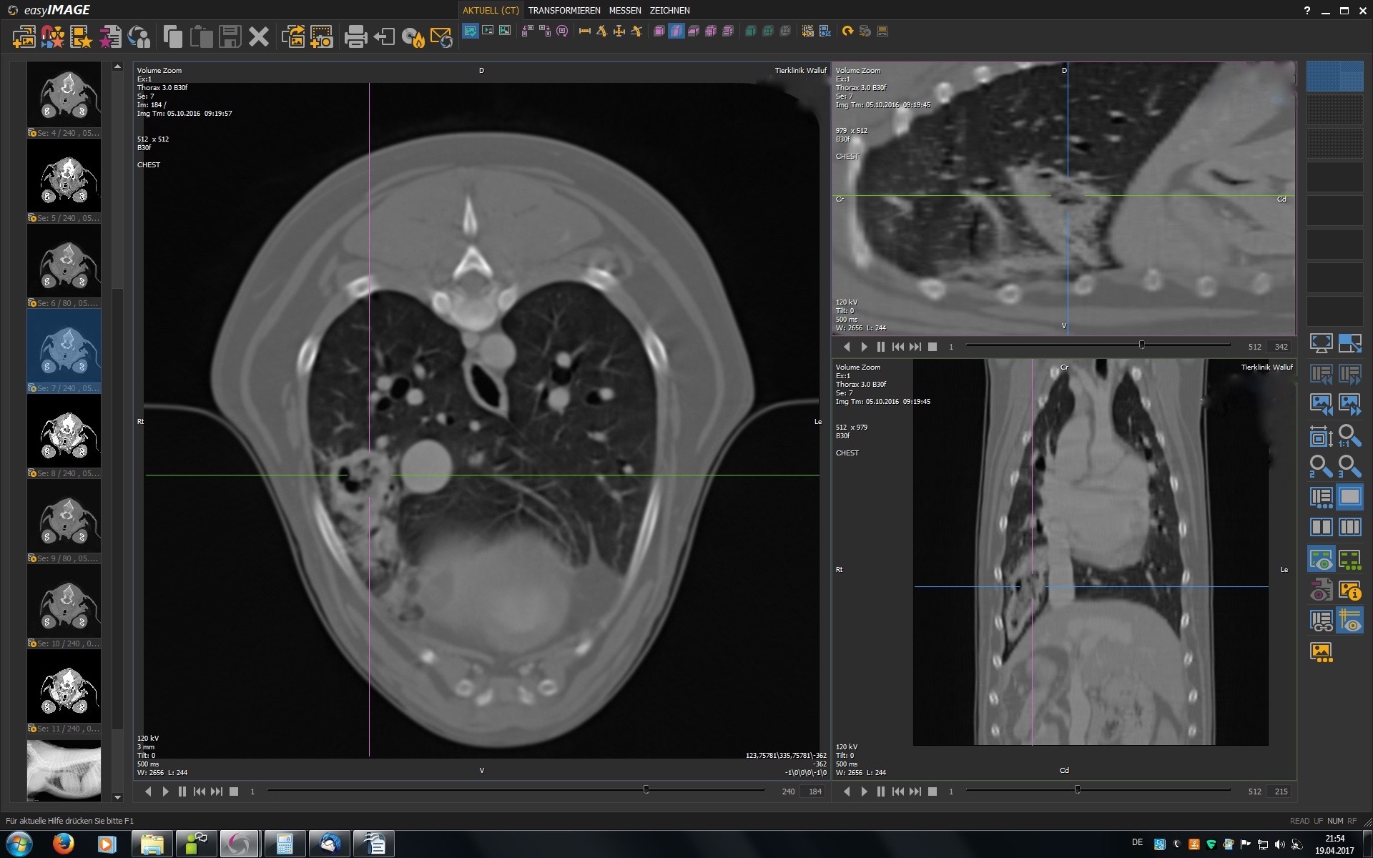The width and height of the screenshot is (1373, 858).
Task: Toggle the crosshair reference lines eye icon
Action: coord(1349,620)
